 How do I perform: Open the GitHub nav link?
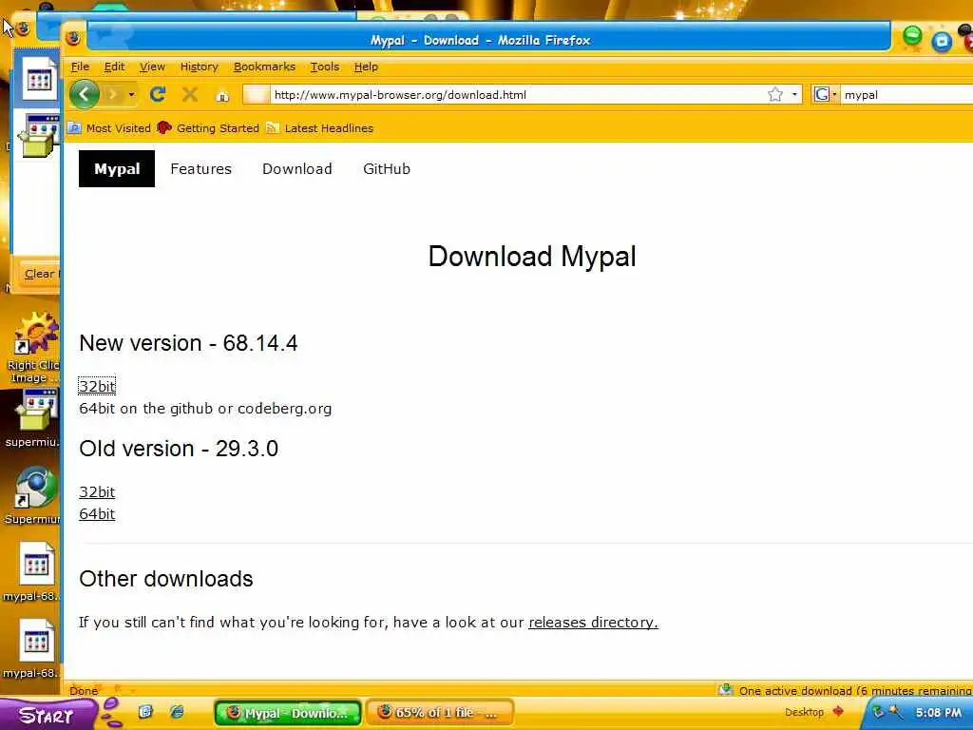click(387, 169)
